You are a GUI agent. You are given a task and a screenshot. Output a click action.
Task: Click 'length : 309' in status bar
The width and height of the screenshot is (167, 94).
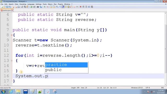(75, 88)
